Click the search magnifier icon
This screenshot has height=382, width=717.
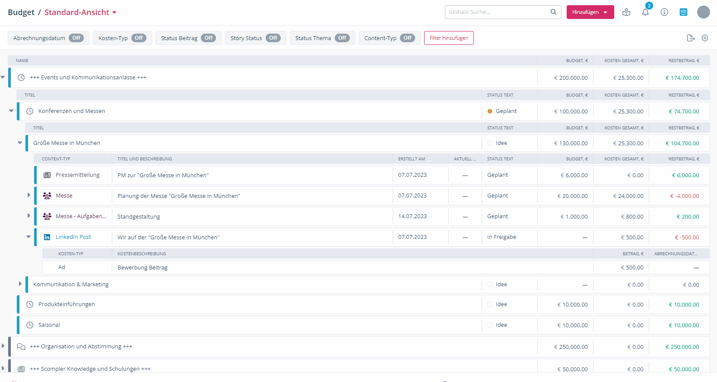click(x=553, y=12)
